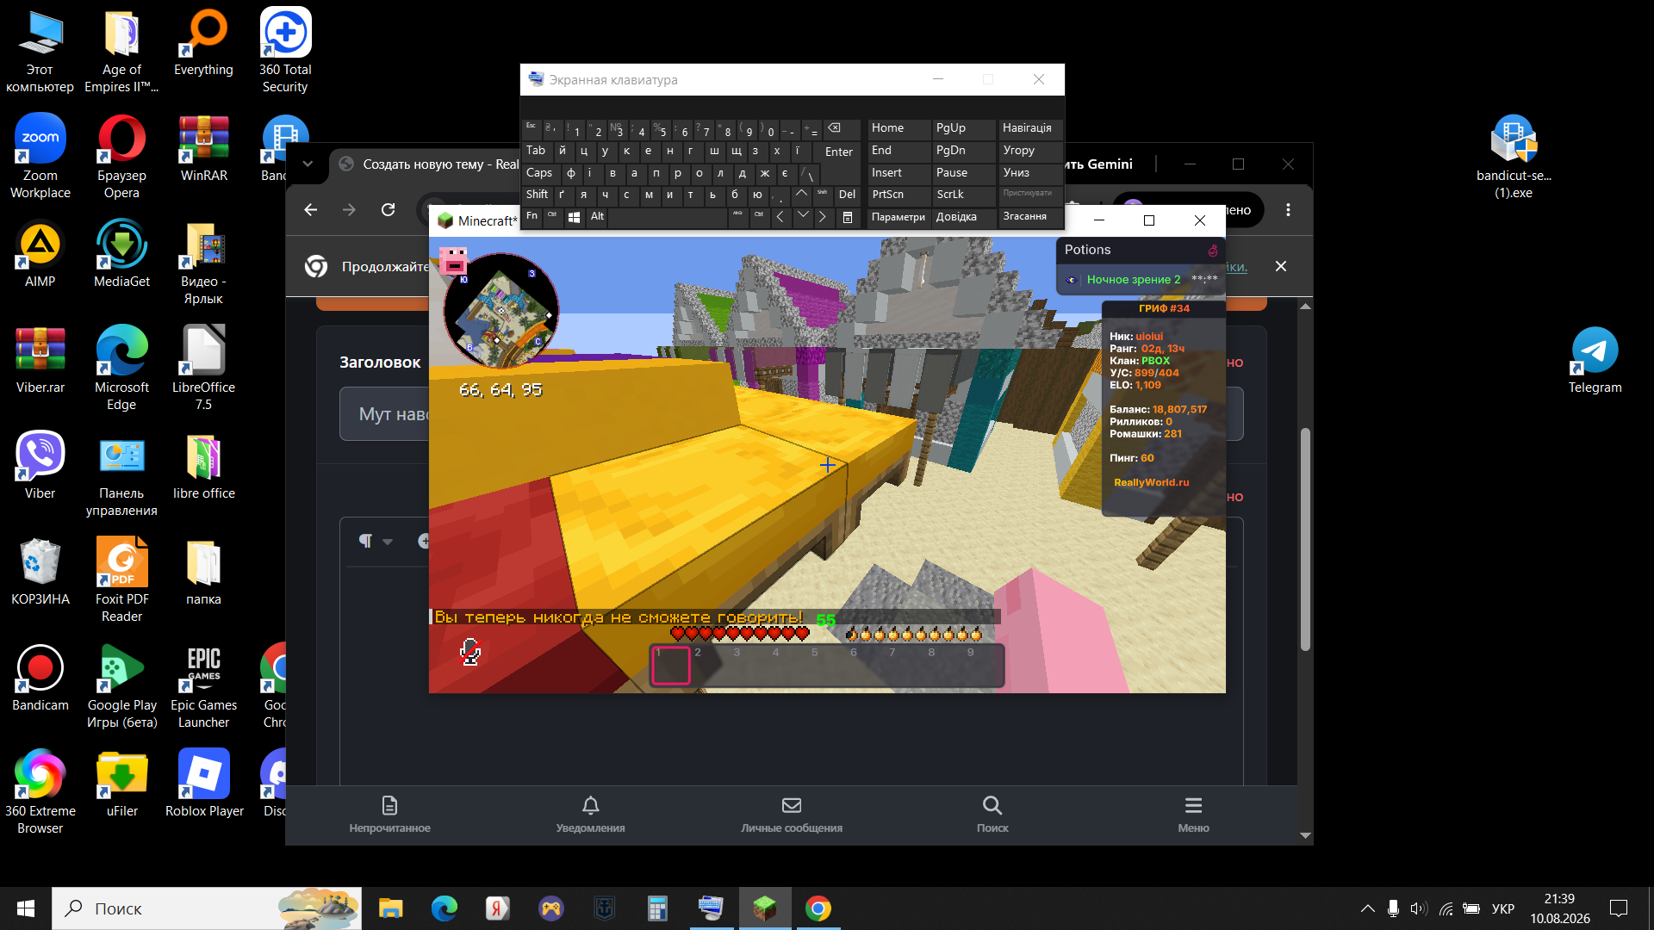This screenshot has width=1654, height=930.
Task: Open the Viber desktop shortcut
Action: pos(40,467)
